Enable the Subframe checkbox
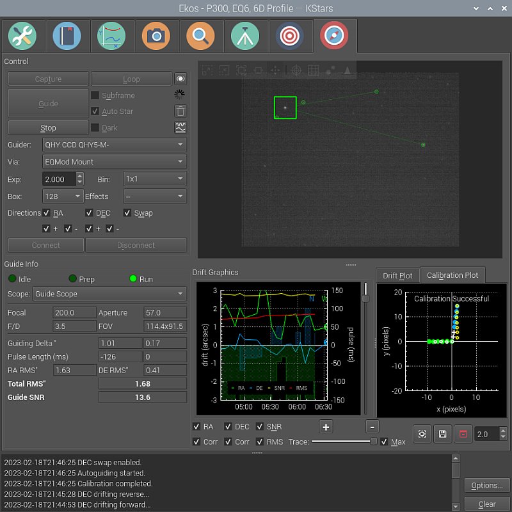Image resolution: width=512 pixels, height=512 pixels. (x=95, y=95)
